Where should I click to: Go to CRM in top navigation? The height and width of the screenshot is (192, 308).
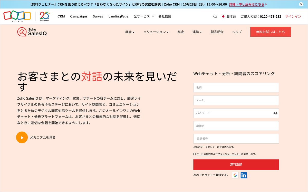click(x=61, y=16)
